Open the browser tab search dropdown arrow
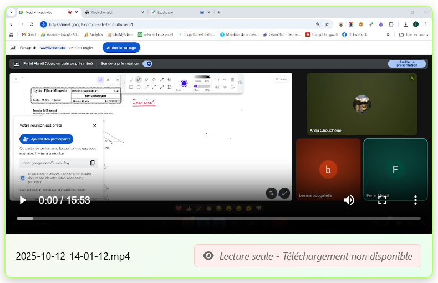The width and height of the screenshot is (438, 283). point(12,12)
